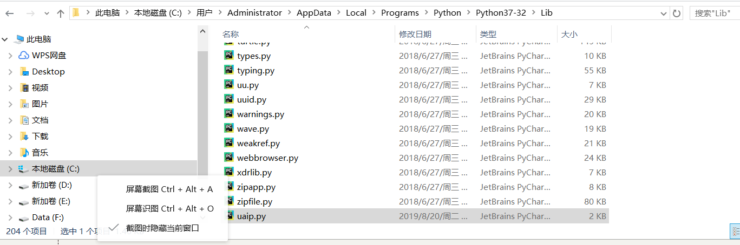
Task: Choose 屏幕识图 Ctrl + Alt + O
Action: tap(169, 208)
